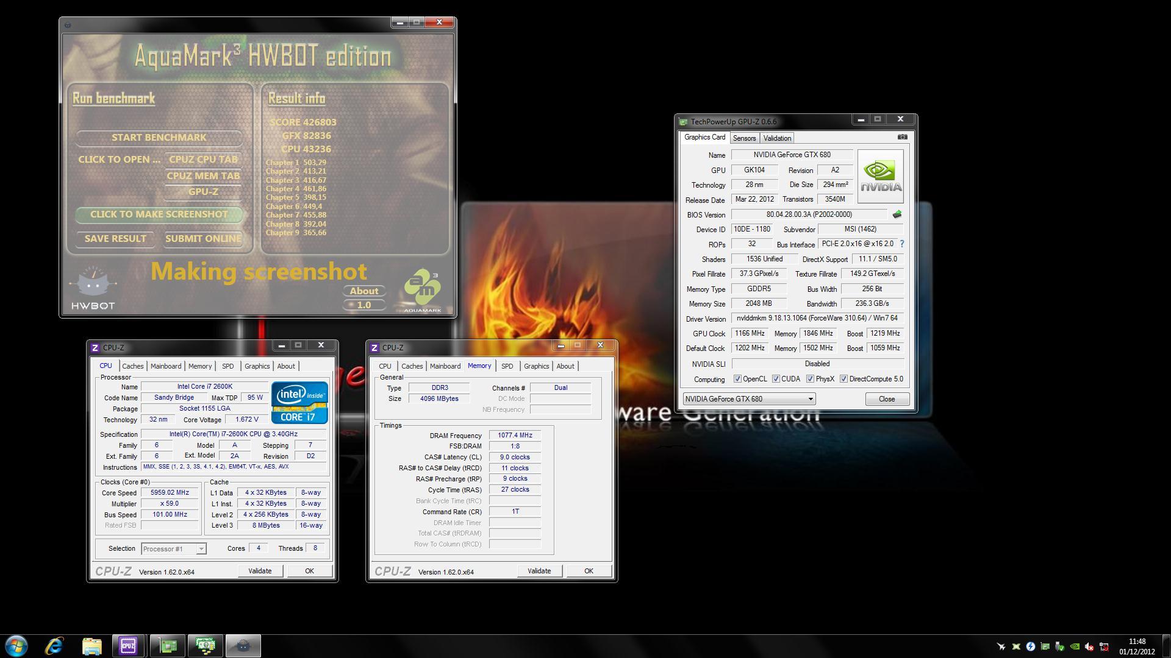
Task: Click the GPU-Z screenshot camera icon
Action: pyautogui.click(x=903, y=137)
